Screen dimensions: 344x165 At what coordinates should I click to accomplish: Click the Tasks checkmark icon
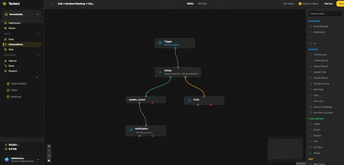click(x=8, y=90)
